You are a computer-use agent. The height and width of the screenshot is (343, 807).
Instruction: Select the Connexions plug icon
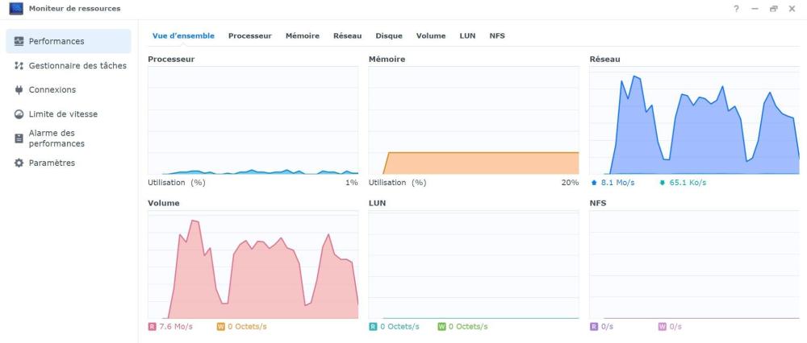tap(19, 90)
